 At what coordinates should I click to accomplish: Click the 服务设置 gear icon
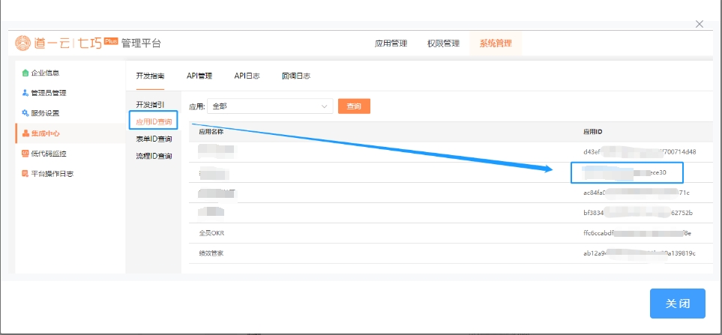pyautogui.click(x=25, y=113)
